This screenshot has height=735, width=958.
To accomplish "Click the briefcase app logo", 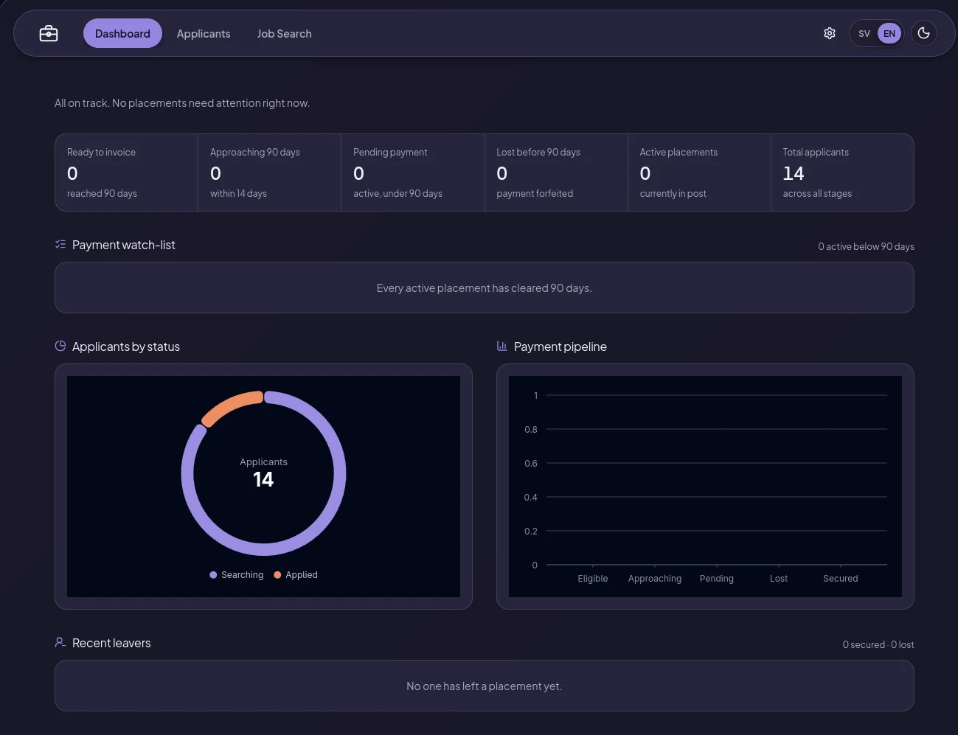I will (49, 34).
